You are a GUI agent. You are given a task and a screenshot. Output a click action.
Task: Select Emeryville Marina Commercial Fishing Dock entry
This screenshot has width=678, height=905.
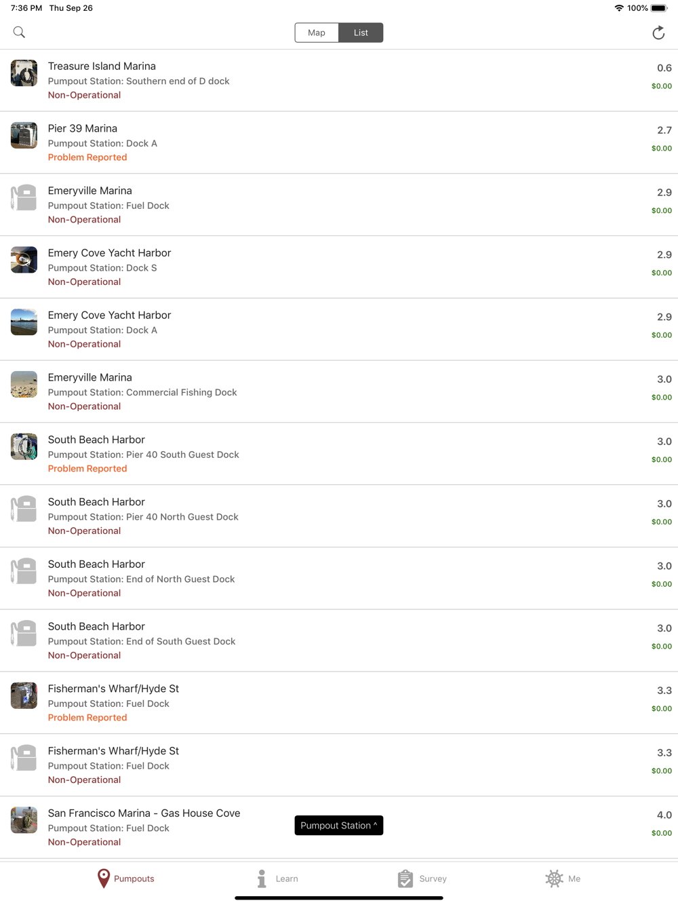(142, 391)
